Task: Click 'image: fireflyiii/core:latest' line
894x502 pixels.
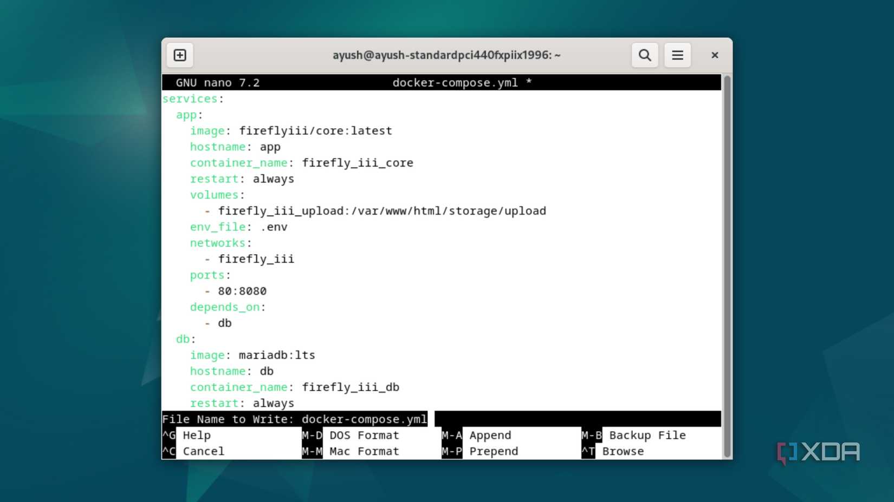Action: click(291, 131)
